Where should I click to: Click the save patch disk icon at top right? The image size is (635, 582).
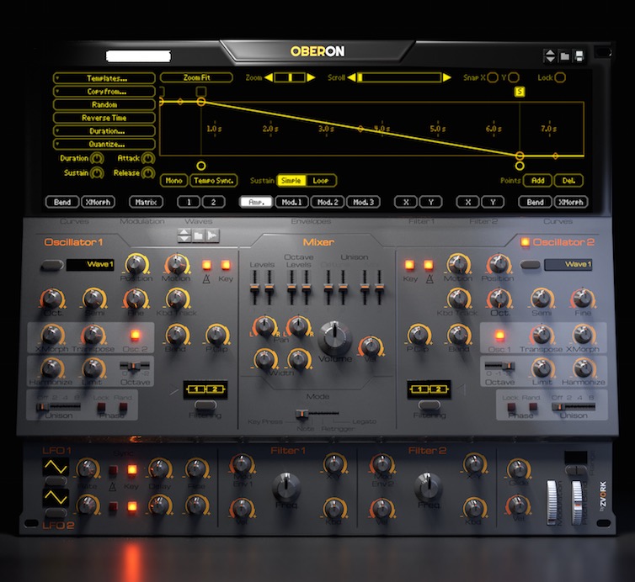coord(579,56)
